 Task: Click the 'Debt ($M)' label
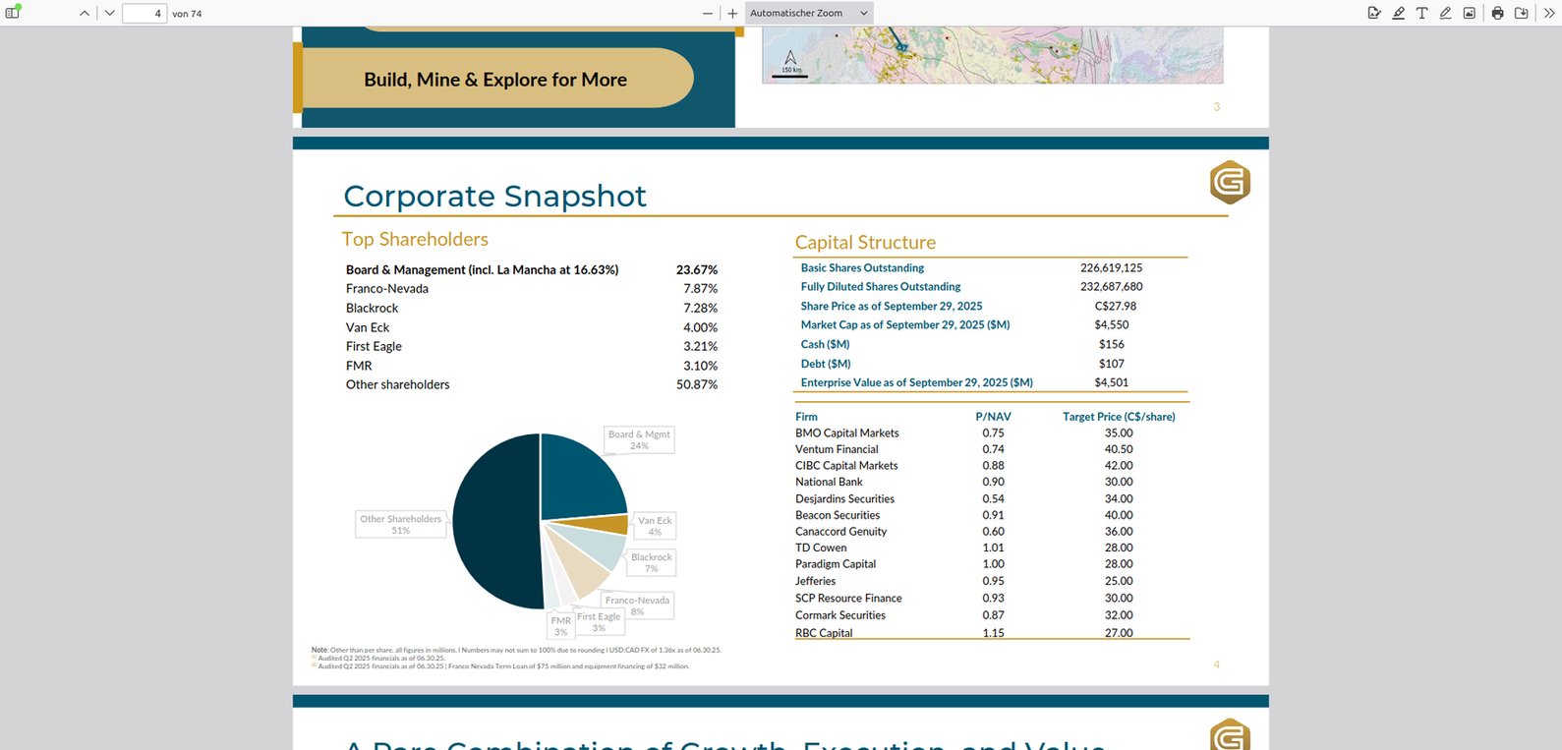(826, 364)
